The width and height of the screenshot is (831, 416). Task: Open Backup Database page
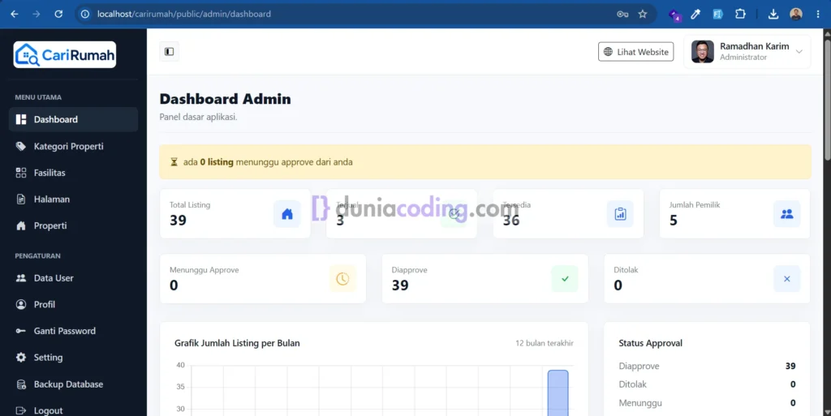coord(73,384)
